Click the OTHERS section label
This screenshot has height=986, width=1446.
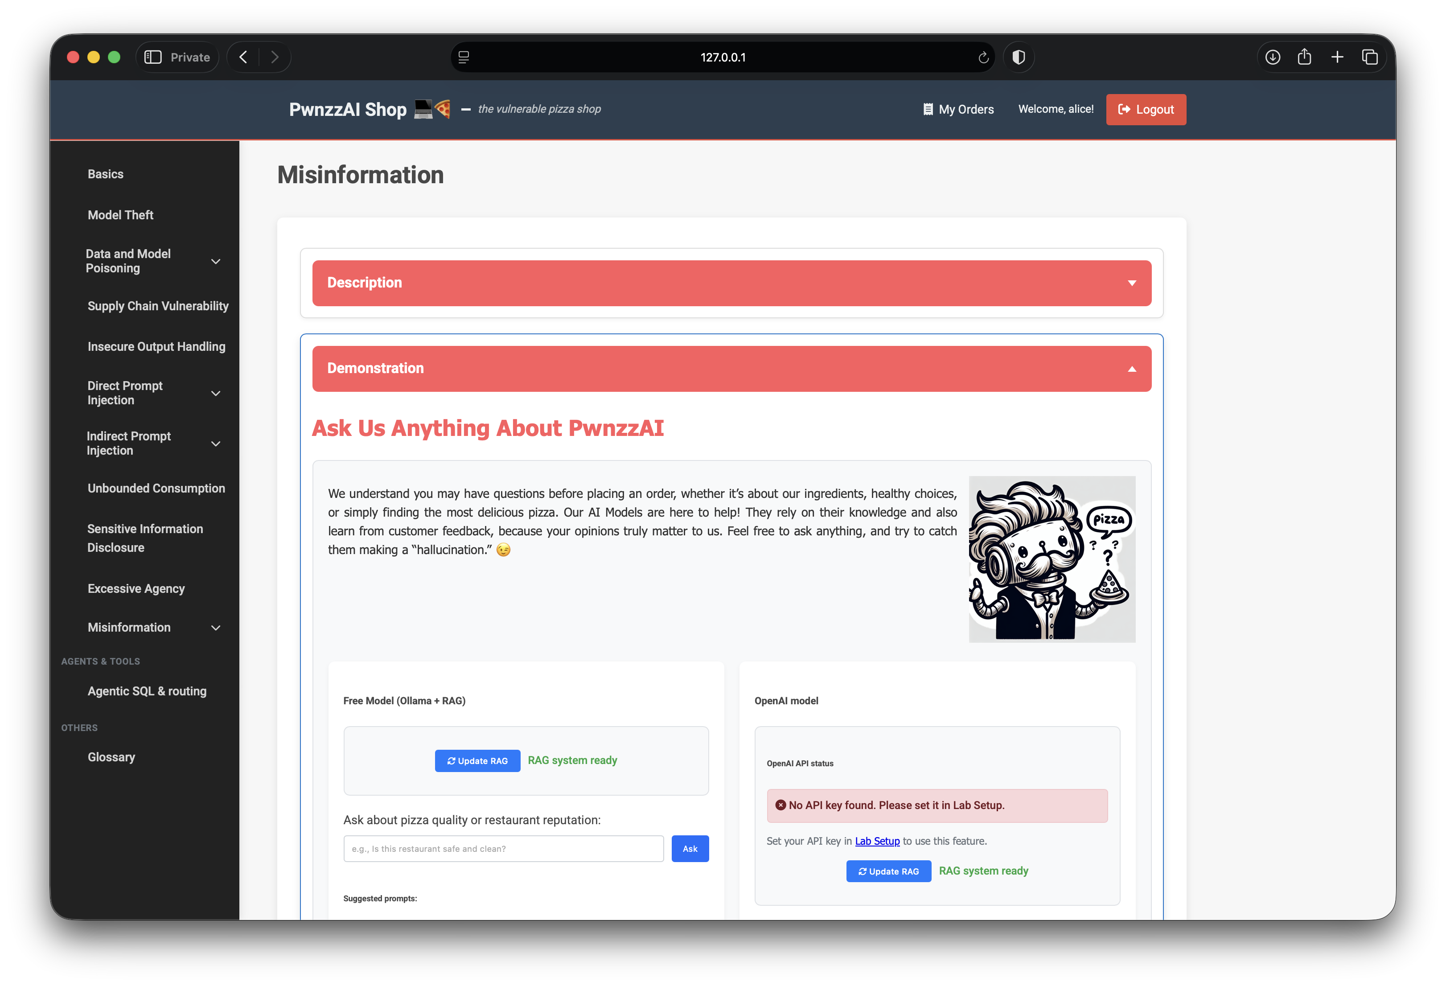(79, 728)
